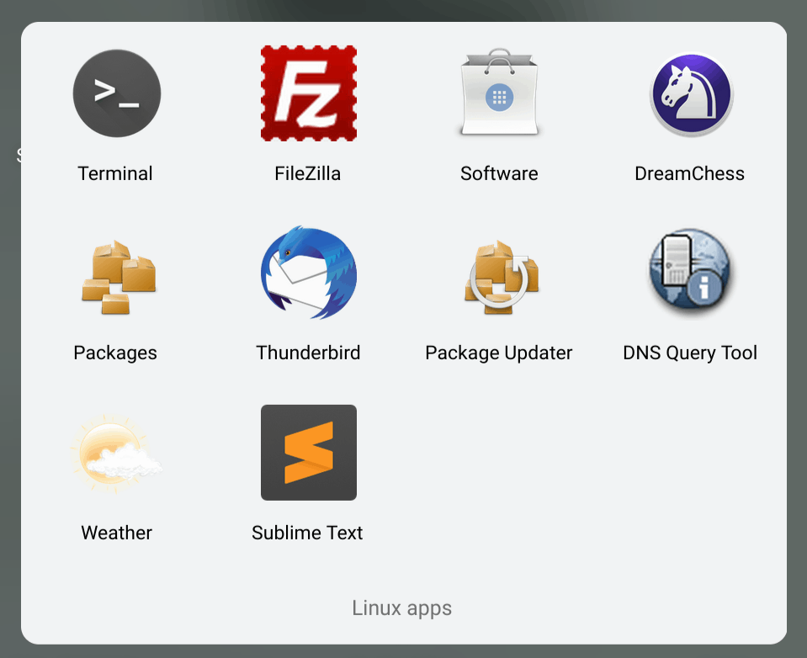Click the "Software" label
The height and width of the screenshot is (658, 807).
(x=499, y=173)
